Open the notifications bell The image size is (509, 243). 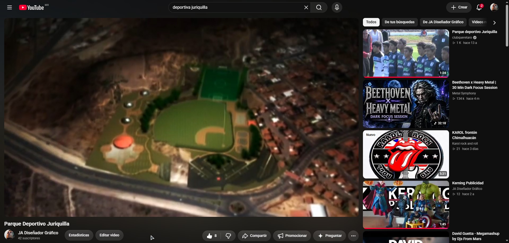pyautogui.click(x=479, y=7)
